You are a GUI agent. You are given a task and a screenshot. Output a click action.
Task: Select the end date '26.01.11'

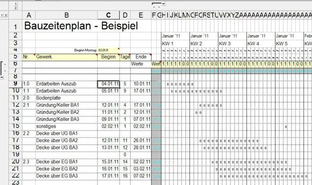pyautogui.click(x=141, y=141)
